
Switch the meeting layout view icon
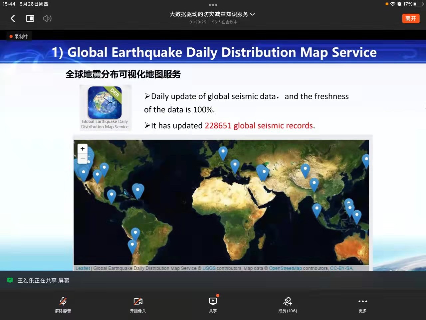[30, 18]
